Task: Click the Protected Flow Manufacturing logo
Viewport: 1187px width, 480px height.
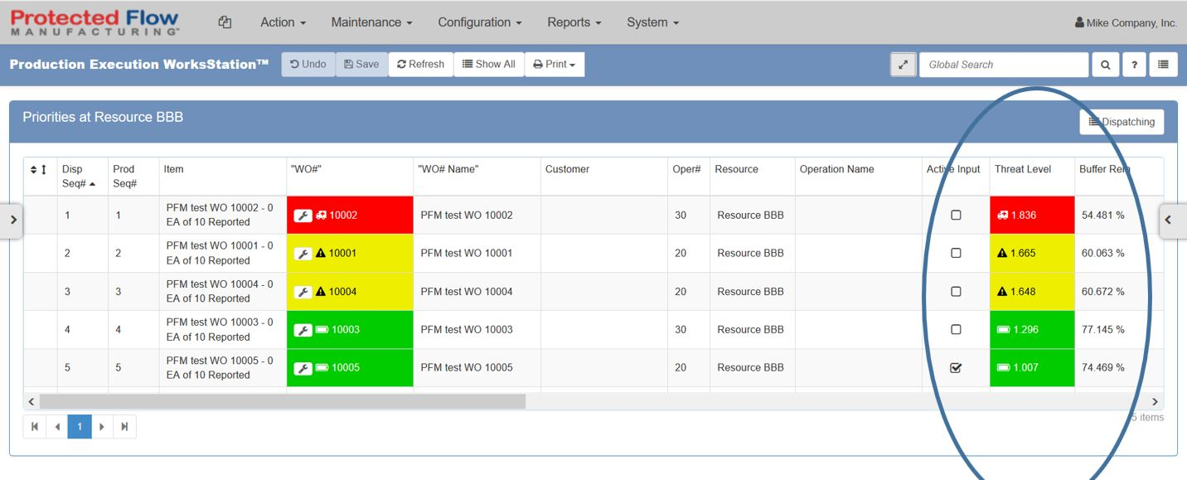Action: 95,22
